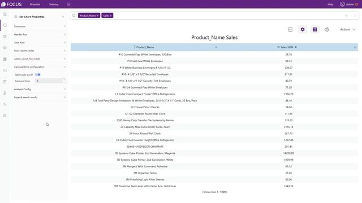This screenshot has width=362, height=203.
Task: Sort by Sales SUM arrow
Action: coord(296,47)
